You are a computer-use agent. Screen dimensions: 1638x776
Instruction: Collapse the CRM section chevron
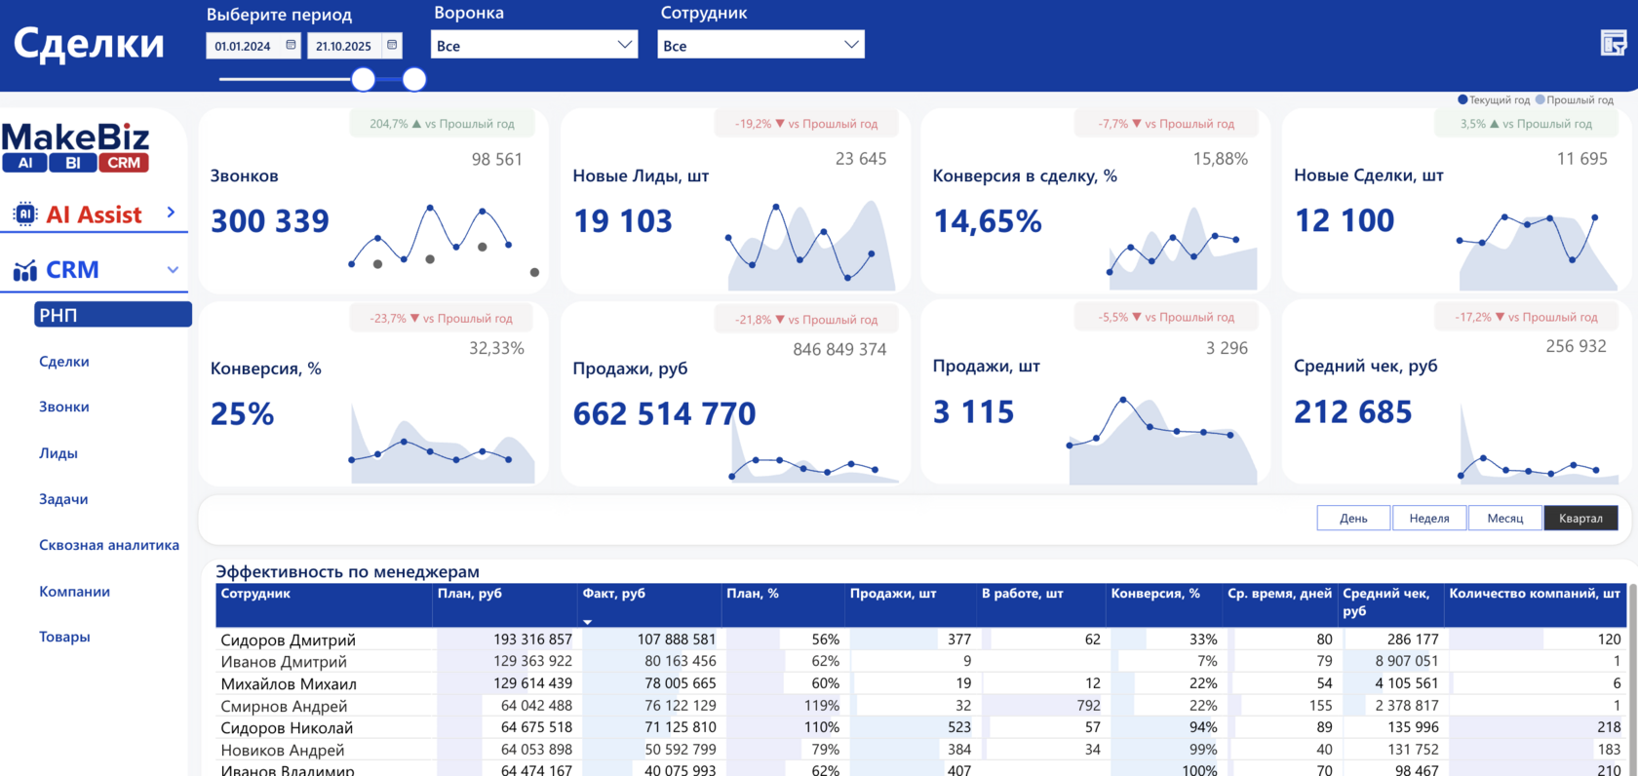(173, 270)
